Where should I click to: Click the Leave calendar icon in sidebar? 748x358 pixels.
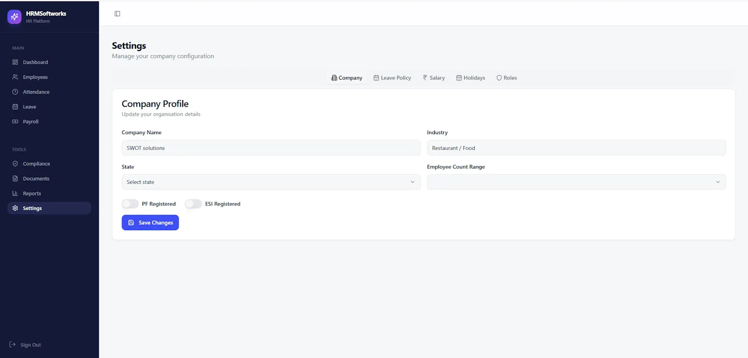click(15, 107)
